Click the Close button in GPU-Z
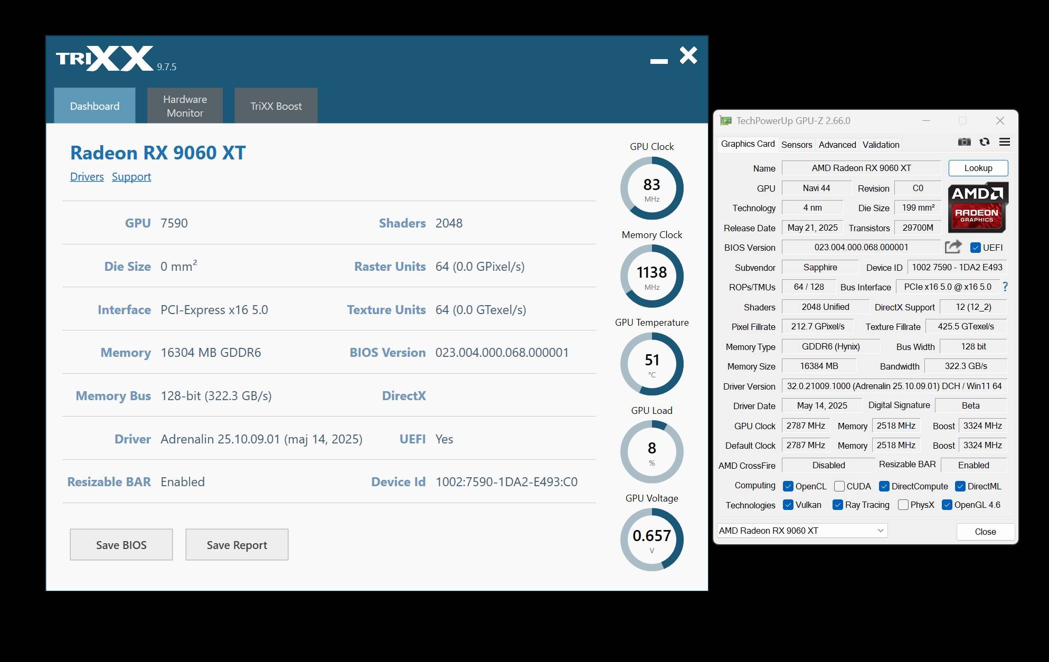The height and width of the screenshot is (662, 1049). [985, 532]
